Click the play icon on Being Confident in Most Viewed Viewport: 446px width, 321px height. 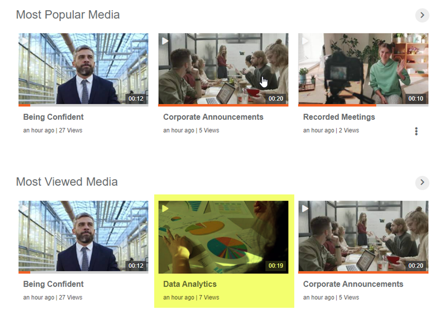[25, 208]
